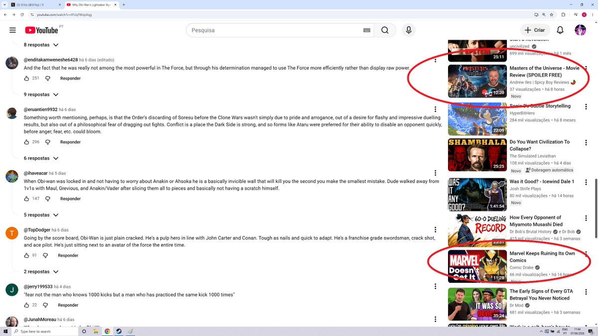
Task: Open three-dot menu on @eruantien9932's comment
Action: coord(435,110)
